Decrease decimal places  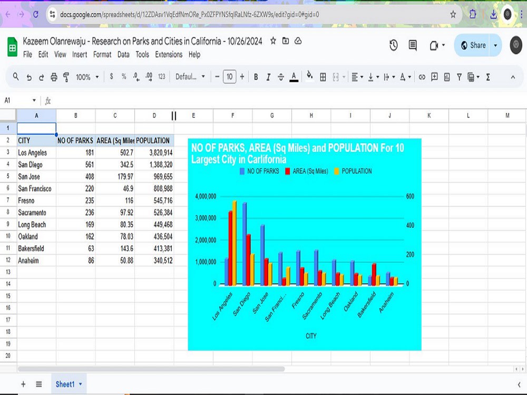click(136, 77)
